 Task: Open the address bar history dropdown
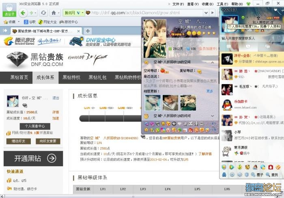(x=206, y=13)
